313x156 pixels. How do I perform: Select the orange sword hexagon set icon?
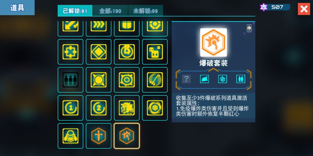99,136
